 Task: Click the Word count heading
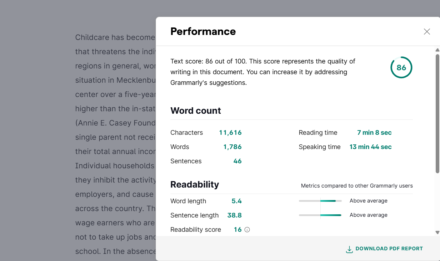[196, 111]
